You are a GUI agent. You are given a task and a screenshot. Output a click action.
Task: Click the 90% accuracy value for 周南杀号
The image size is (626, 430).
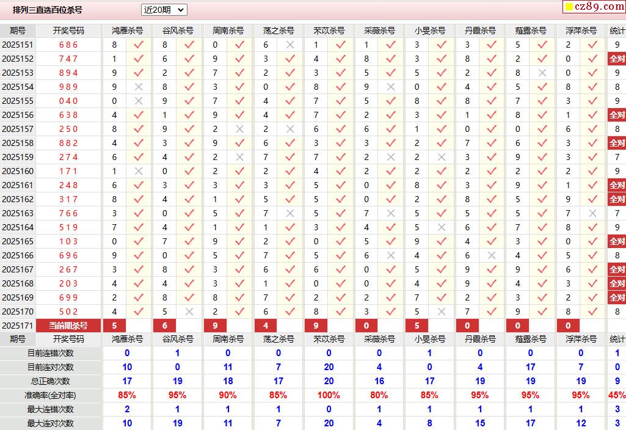(228, 395)
